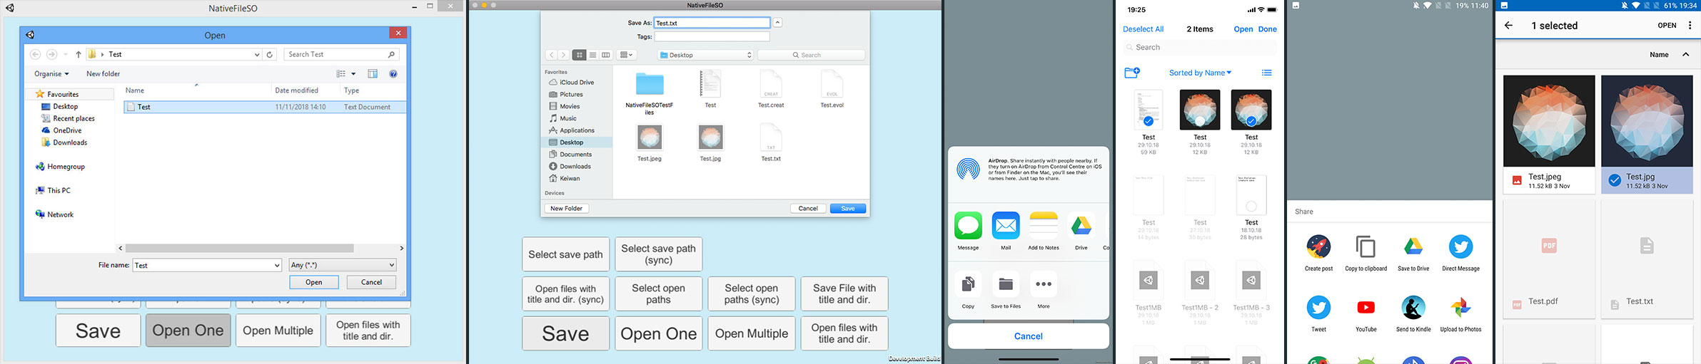The height and width of the screenshot is (364, 1701).
Task: Click the horizontal scrollbar in the Windows Open dialog
Action: [239, 249]
